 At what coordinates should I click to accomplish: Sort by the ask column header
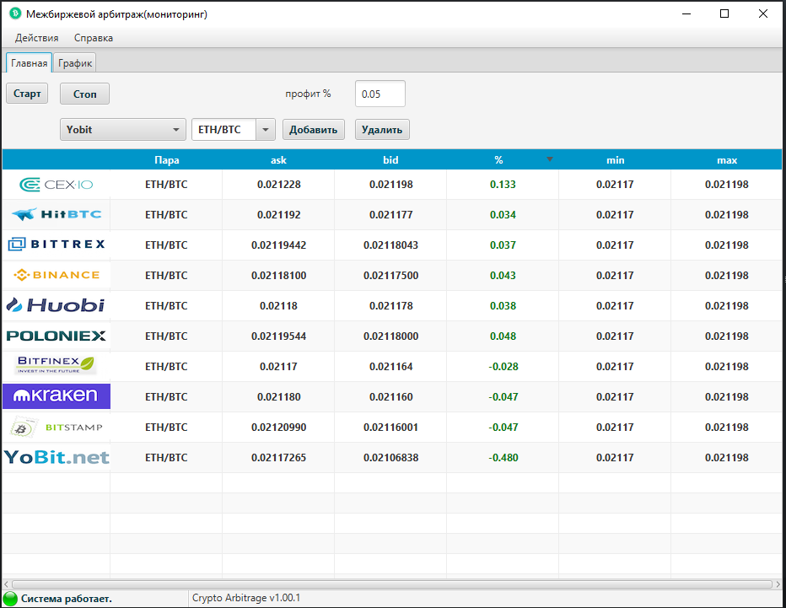click(x=278, y=160)
